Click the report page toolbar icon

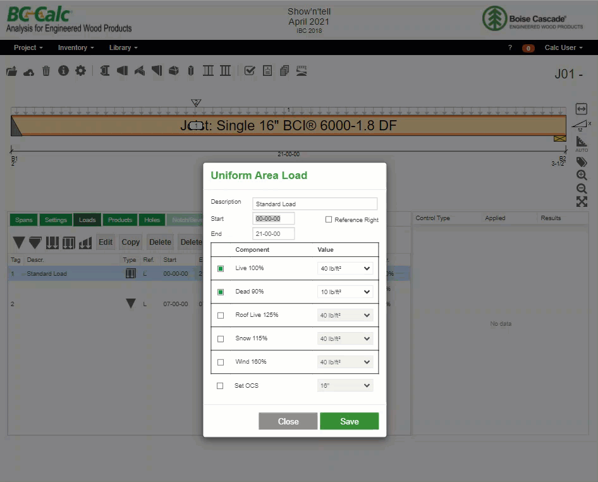pyautogui.click(x=267, y=71)
